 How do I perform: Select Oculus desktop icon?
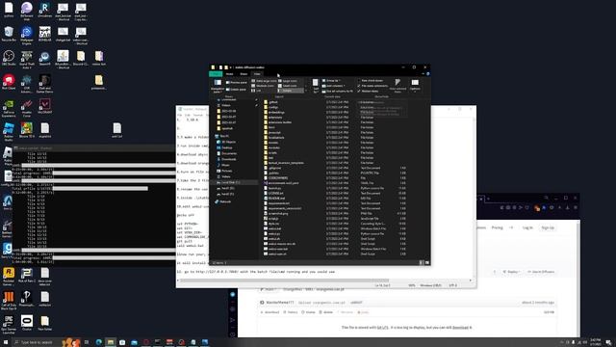[27, 323]
